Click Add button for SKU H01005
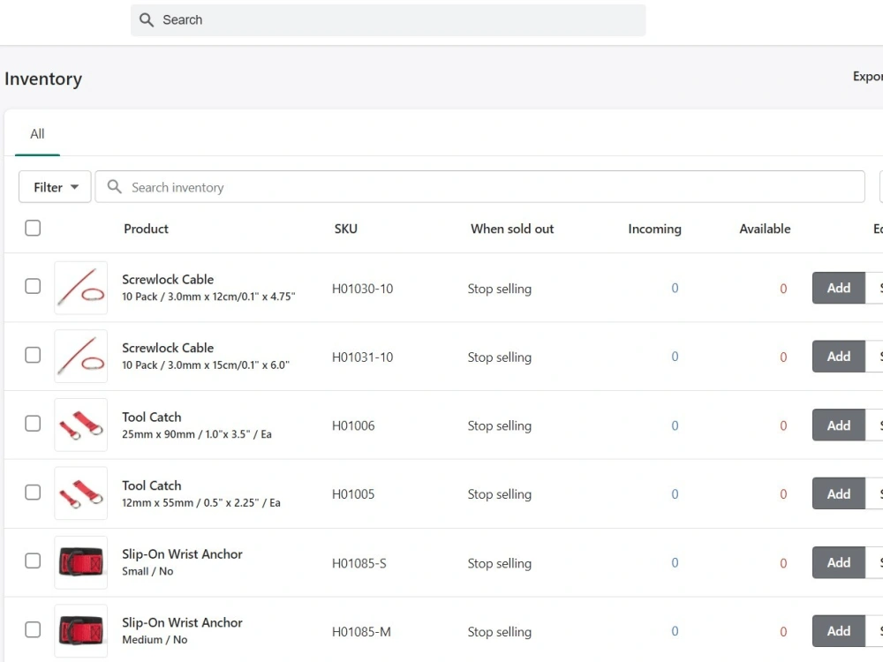The image size is (883, 662). pyautogui.click(x=839, y=493)
